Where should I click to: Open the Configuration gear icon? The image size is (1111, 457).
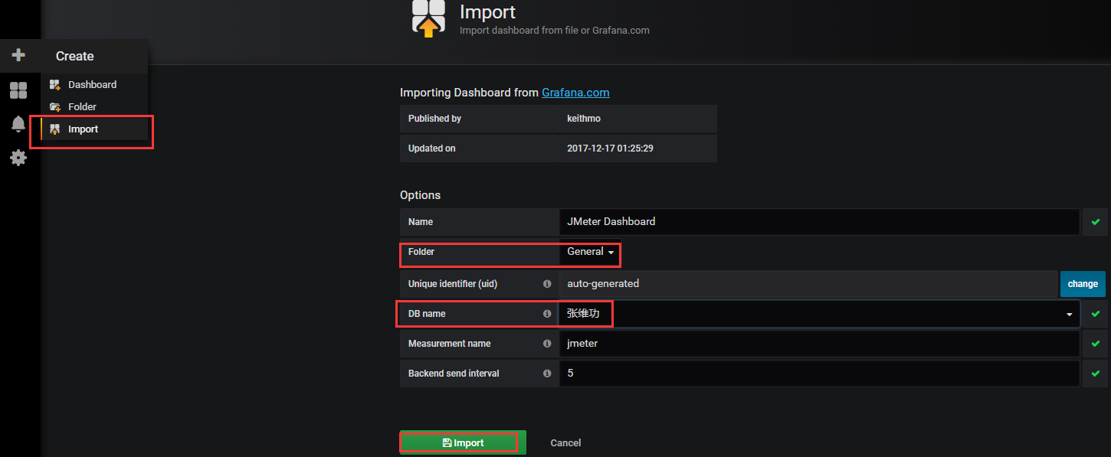(x=18, y=158)
